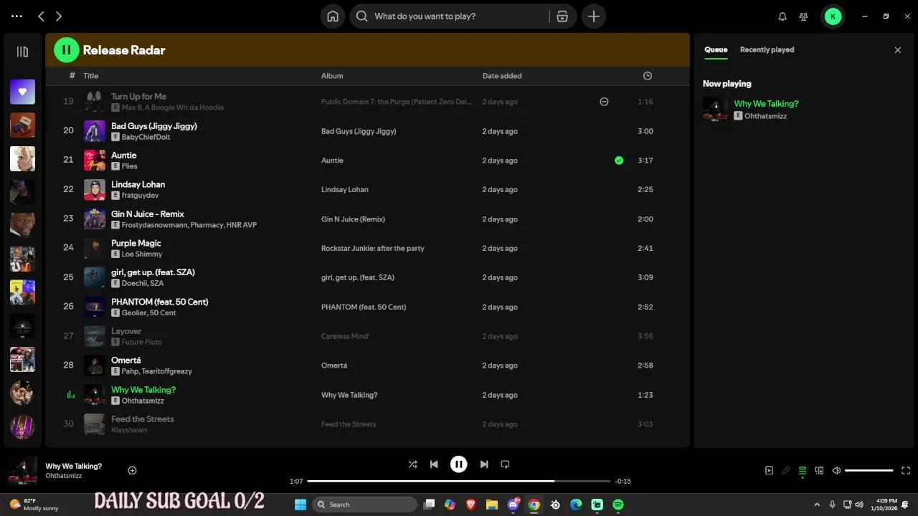Toggle the queue icon in player bar
This screenshot has height=516, width=918.
[803, 471]
